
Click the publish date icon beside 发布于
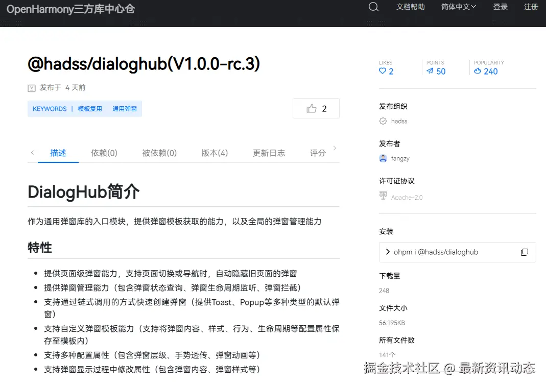pyautogui.click(x=32, y=88)
